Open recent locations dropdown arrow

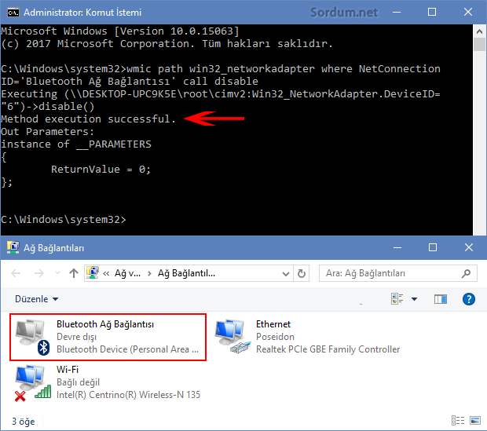pyautogui.click(x=57, y=273)
